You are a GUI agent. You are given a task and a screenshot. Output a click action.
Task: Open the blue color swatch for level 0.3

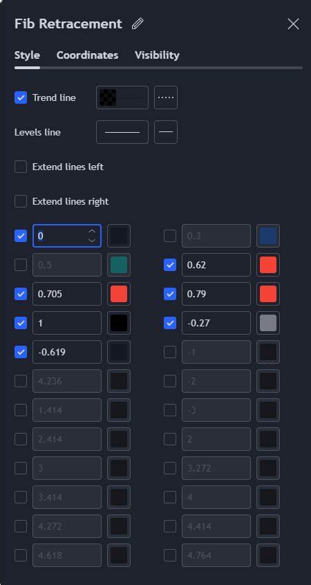[268, 236]
